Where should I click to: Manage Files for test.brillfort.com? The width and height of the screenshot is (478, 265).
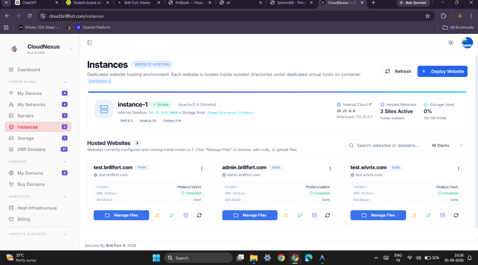[x=121, y=215]
